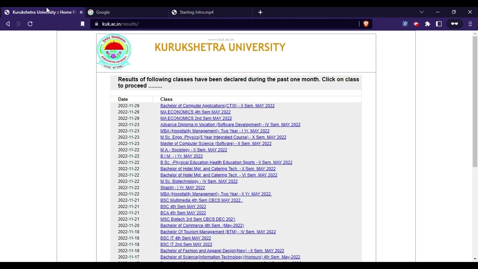Open the browser hamburger menu

point(470,24)
